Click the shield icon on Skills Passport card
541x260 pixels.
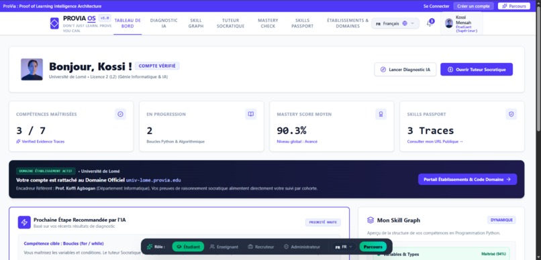[x=511, y=114]
